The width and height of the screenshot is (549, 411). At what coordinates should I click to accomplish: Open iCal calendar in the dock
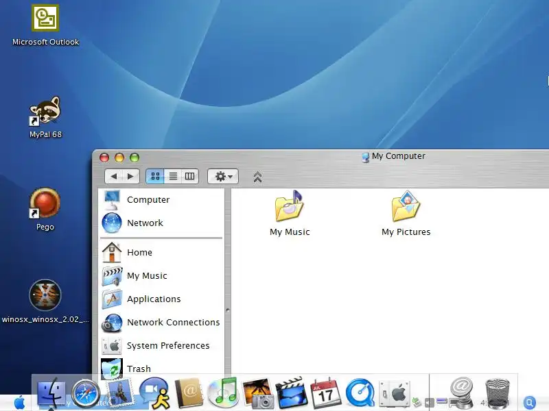(x=326, y=393)
